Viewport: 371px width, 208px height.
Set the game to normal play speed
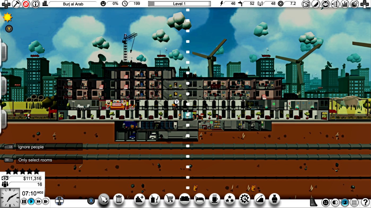click(x=31, y=202)
